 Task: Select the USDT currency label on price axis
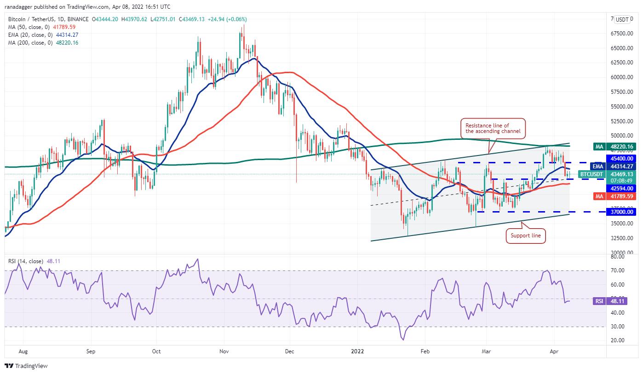[x=622, y=19]
